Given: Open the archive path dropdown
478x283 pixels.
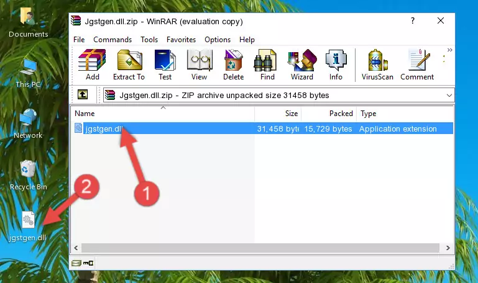Looking at the screenshot, I should click(x=449, y=95).
